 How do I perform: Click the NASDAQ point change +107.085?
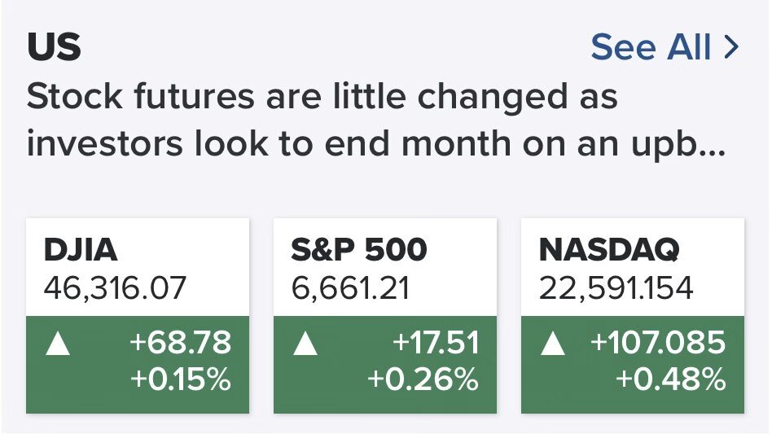[659, 343]
